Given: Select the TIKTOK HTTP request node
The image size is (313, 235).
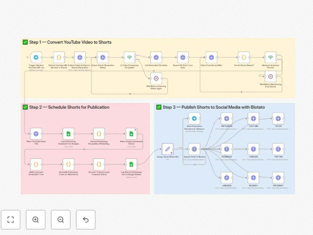Looking at the screenshot, I should click(x=278, y=118).
